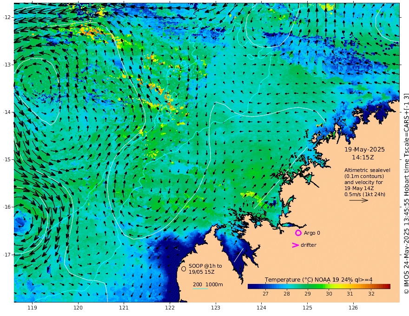
Task: Click the 30 degree point on temperature colorbar
Action: pos(329,287)
